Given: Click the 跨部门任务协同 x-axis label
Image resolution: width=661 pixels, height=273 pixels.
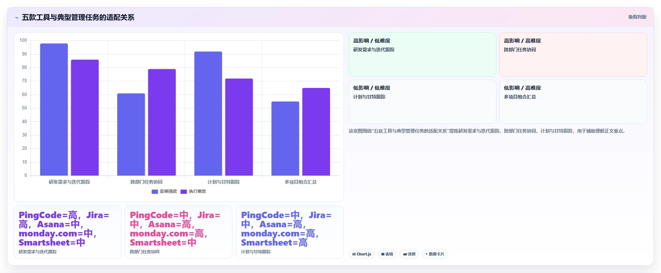Looking at the screenshot, I should pos(146,182).
